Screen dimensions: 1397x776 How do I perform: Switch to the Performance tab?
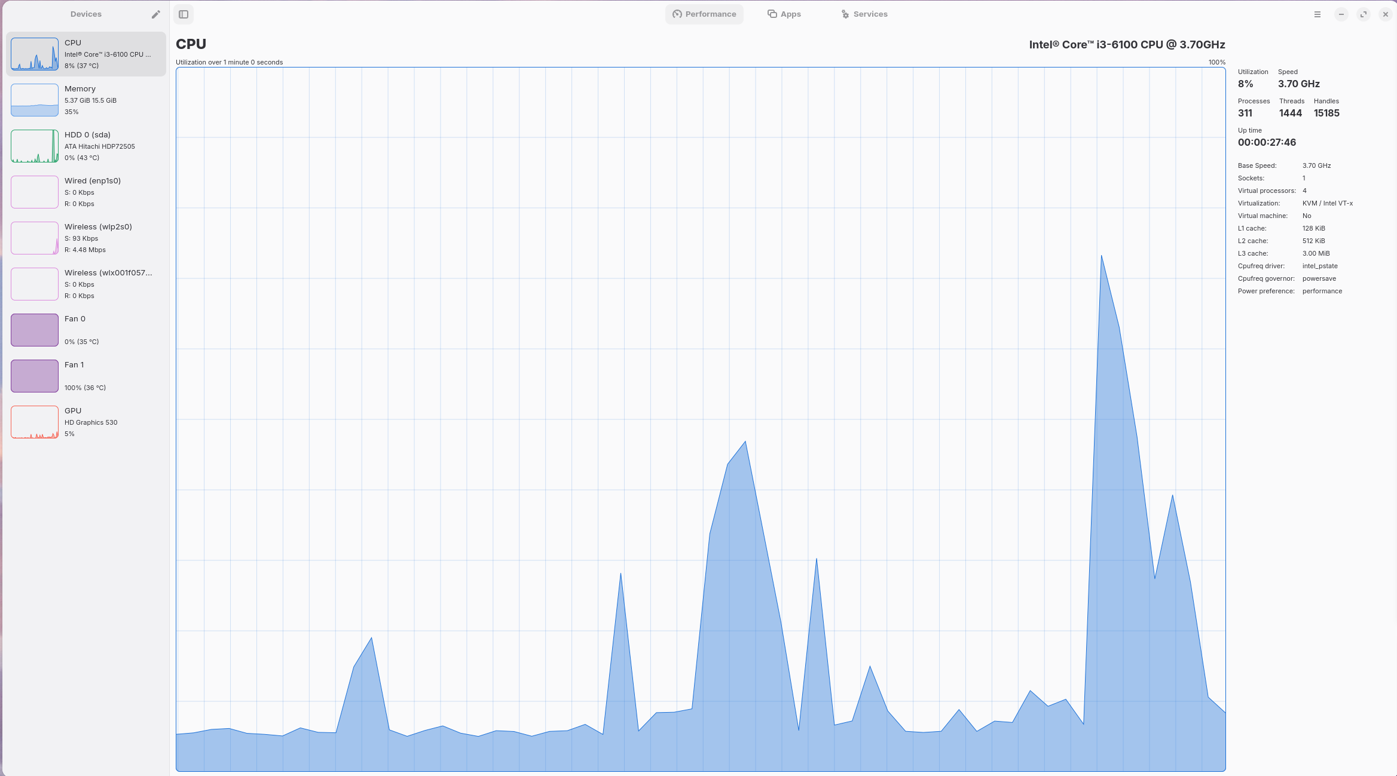[704, 14]
